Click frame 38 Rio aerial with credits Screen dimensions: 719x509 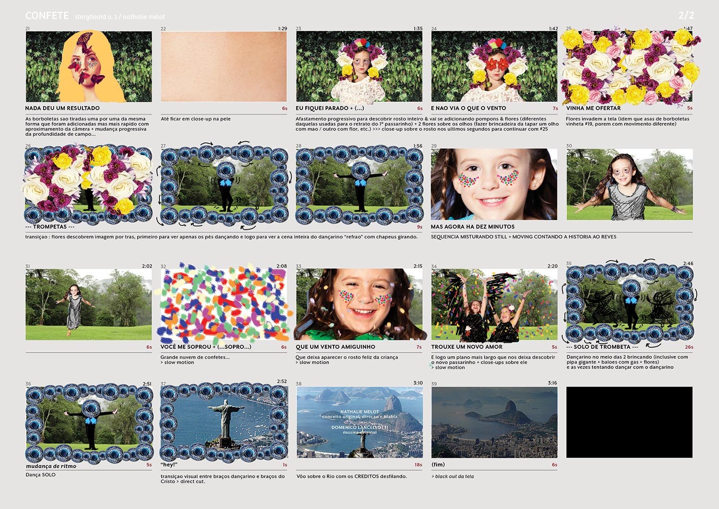[359, 422]
